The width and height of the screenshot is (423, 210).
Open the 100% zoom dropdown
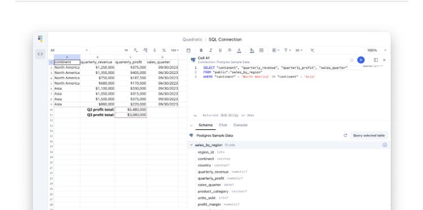[377, 50]
